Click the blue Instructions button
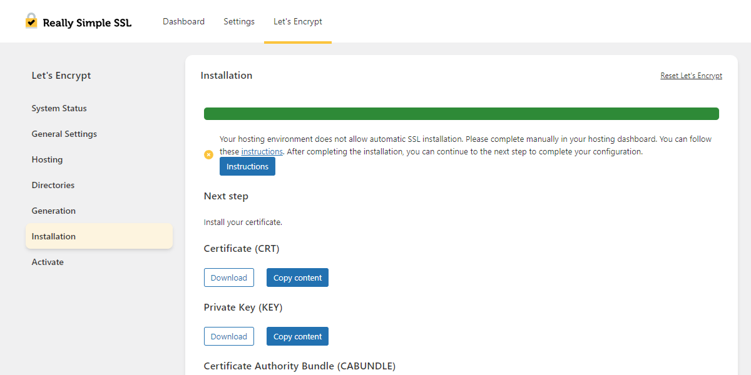This screenshot has height=375, width=751. (247, 166)
